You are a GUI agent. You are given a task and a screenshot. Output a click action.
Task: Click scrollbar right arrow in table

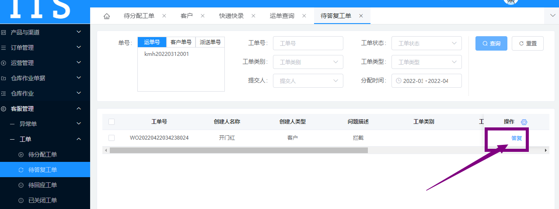pyautogui.click(x=545, y=150)
